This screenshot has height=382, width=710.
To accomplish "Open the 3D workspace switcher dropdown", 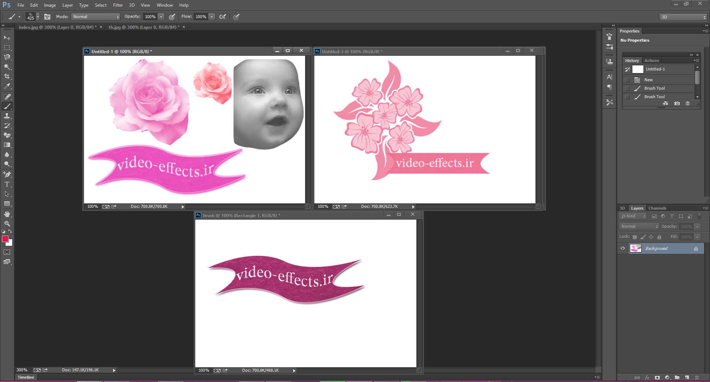I will 683,17.
